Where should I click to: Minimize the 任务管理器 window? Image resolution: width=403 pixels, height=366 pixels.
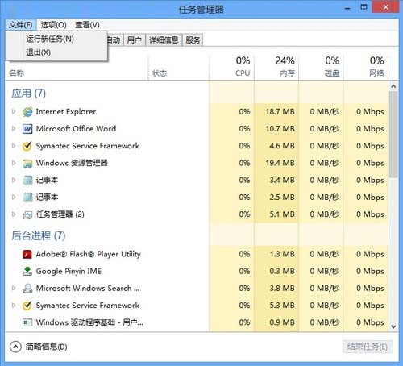(x=347, y=7)
